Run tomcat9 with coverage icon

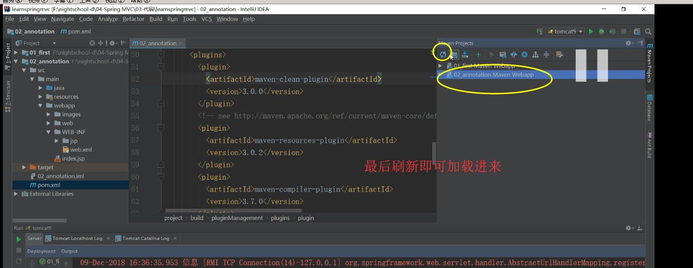(x=613, y=31)
